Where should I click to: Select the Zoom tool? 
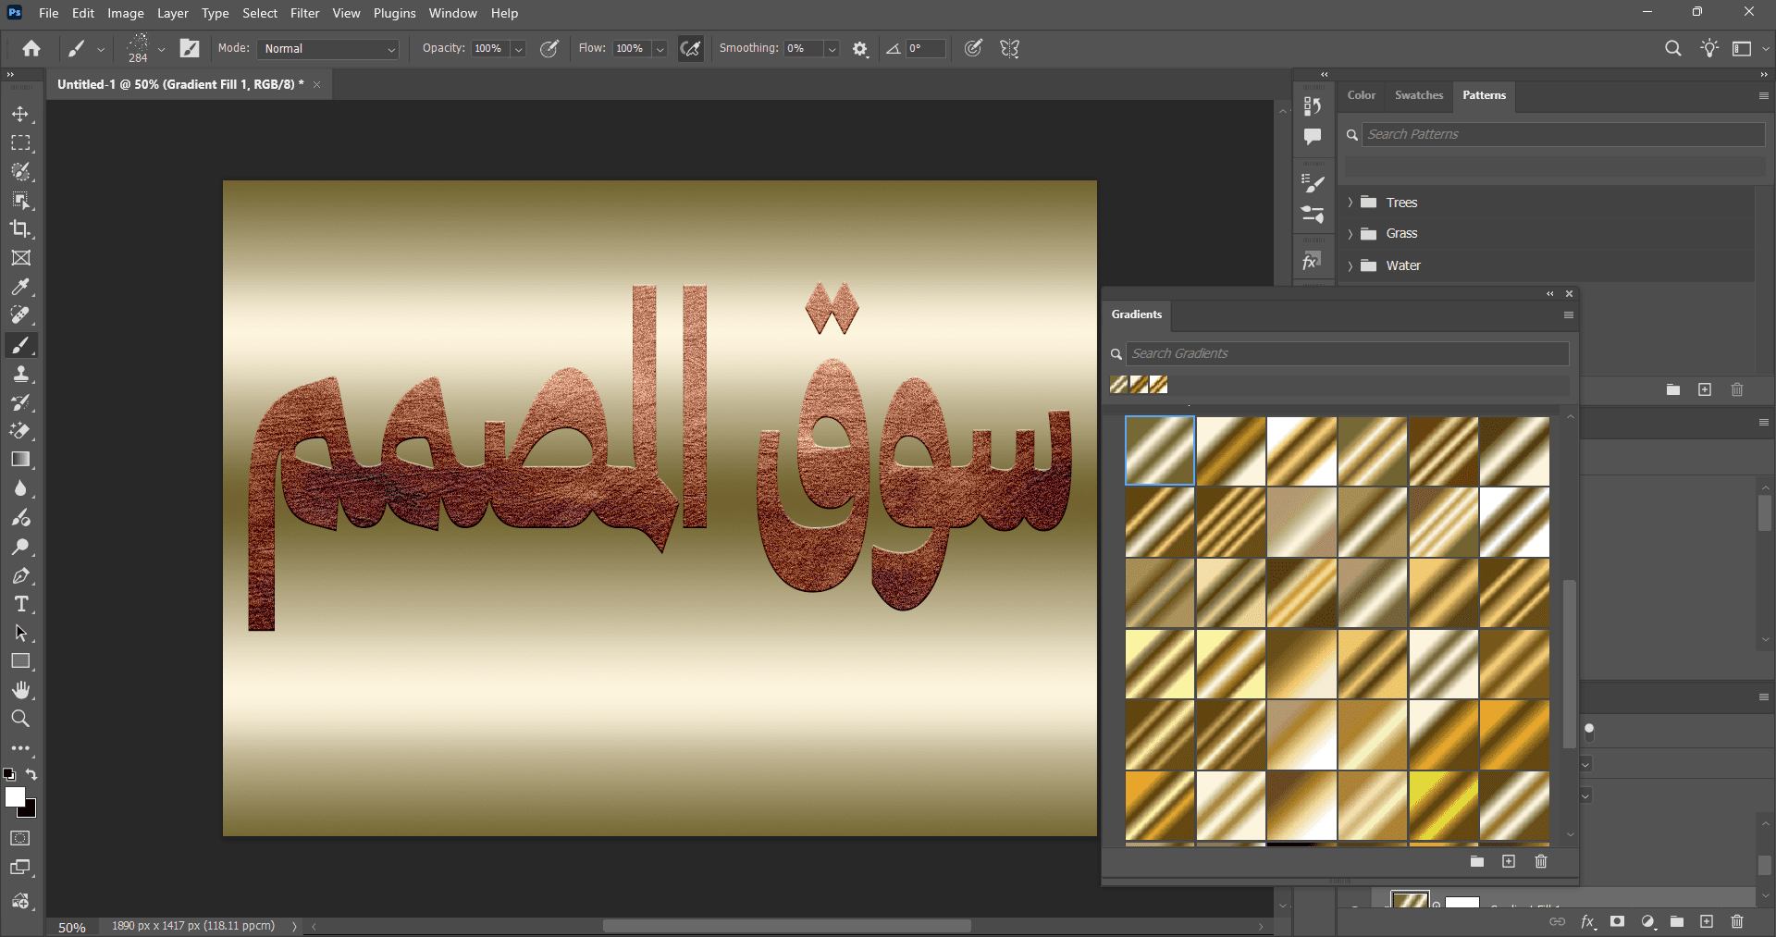point(20,719)
